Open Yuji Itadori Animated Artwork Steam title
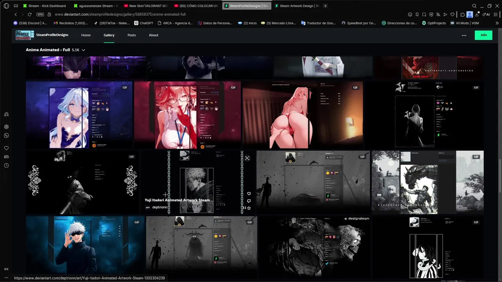The image size is (502, 282). tap(177, 200)
